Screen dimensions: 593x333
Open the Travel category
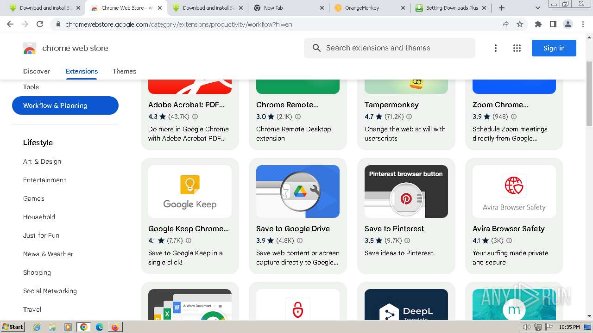[32, 309]
